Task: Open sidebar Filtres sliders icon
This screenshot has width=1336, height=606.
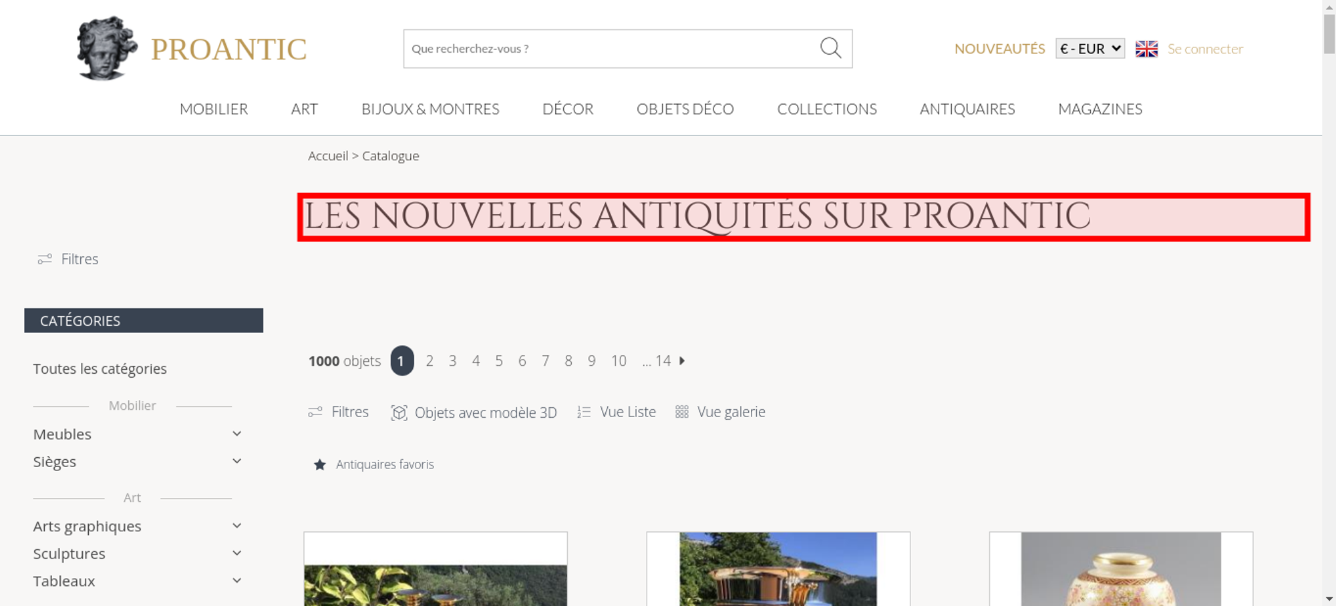Action: tap(45, 259)
